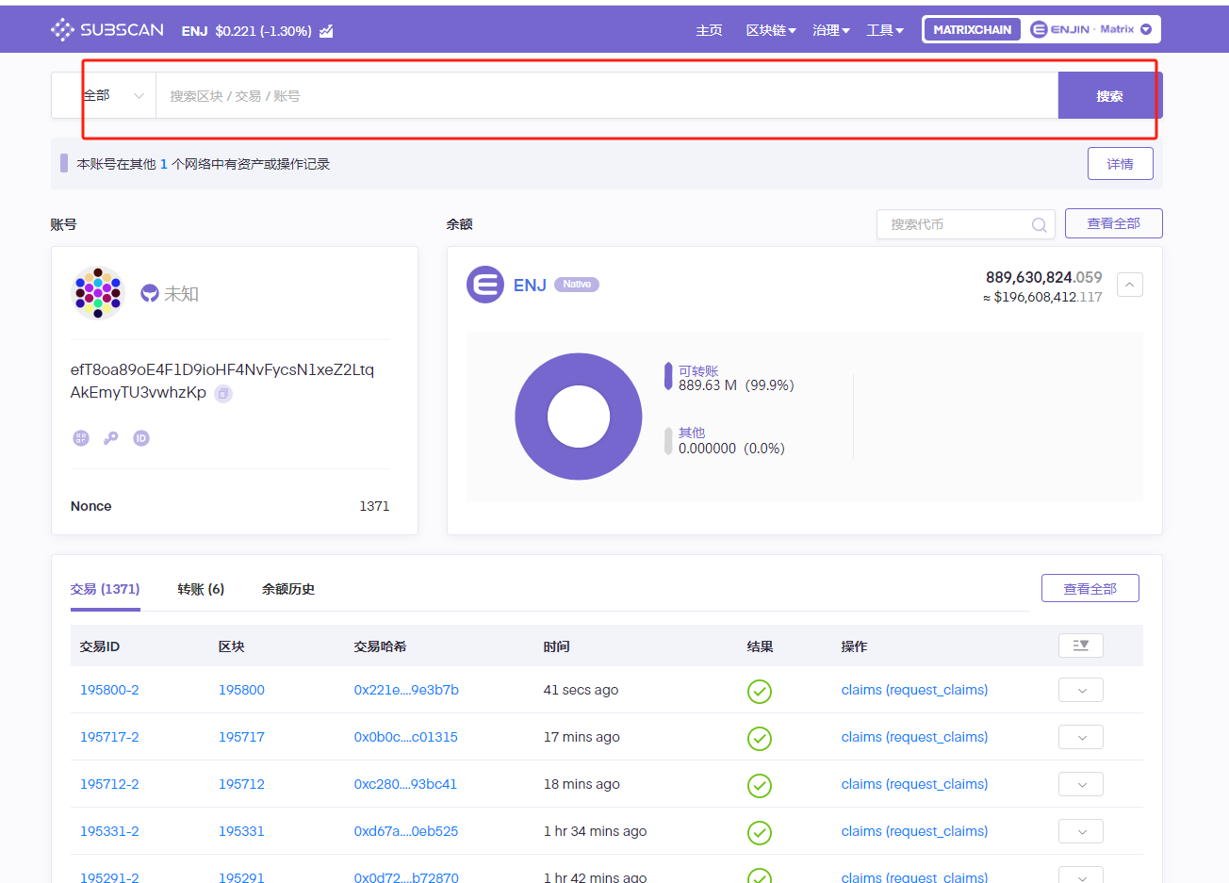Click the 搜索区块 / 交易 / 账号 search field
Image resolution: width=1229 pixels, height=883 pixels.
[x=603, y=96]
